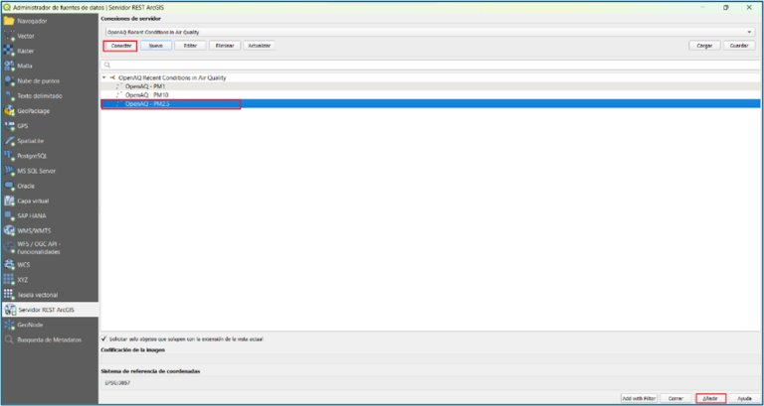The width and height of the screenshot is (764, 406).
Task: Select the OpenAQ - PM10 layer
Action: 146,95
